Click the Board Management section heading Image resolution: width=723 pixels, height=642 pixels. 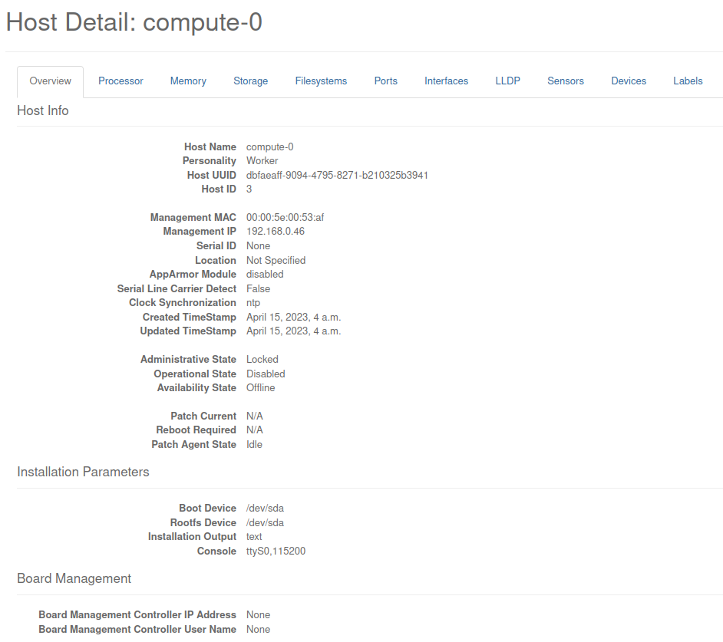click(74, 578)
